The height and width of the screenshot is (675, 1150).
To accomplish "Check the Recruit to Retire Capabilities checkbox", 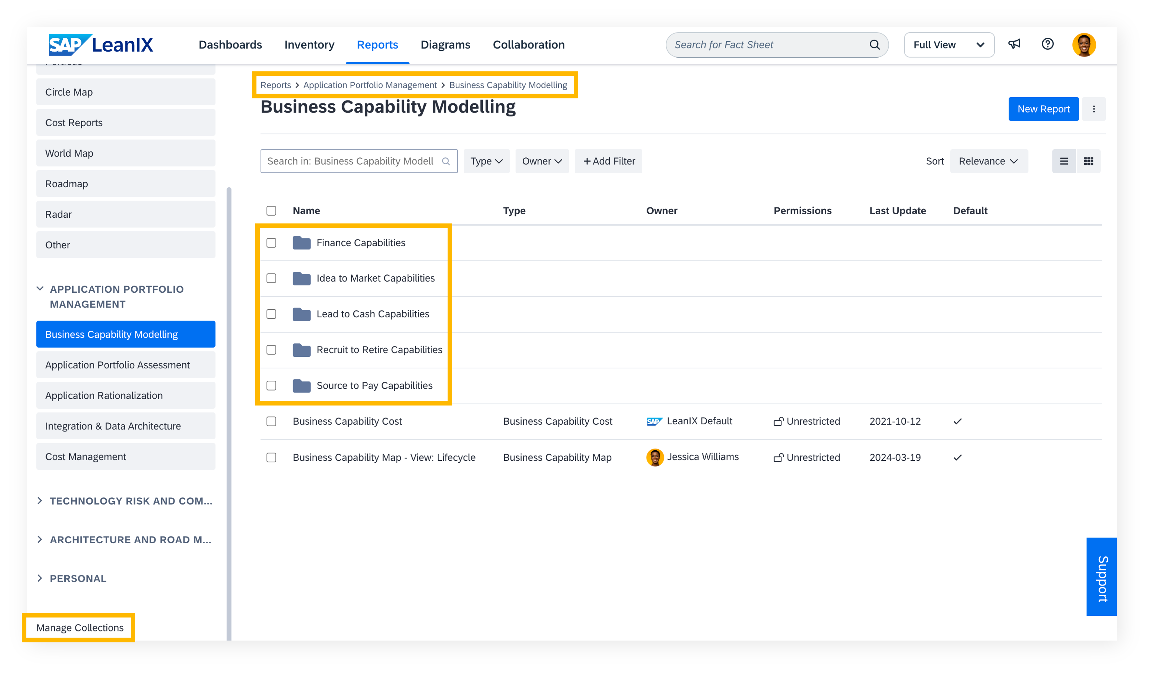I will click(271, 350).
